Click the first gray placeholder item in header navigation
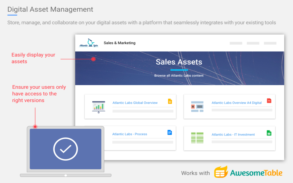This screenshot has width=293, height=183. (236, 43)
